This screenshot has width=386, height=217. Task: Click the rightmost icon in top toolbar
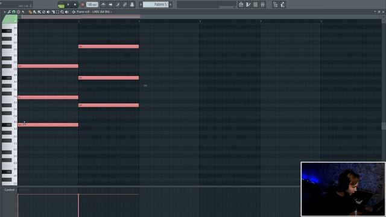[x=283, y=4]
